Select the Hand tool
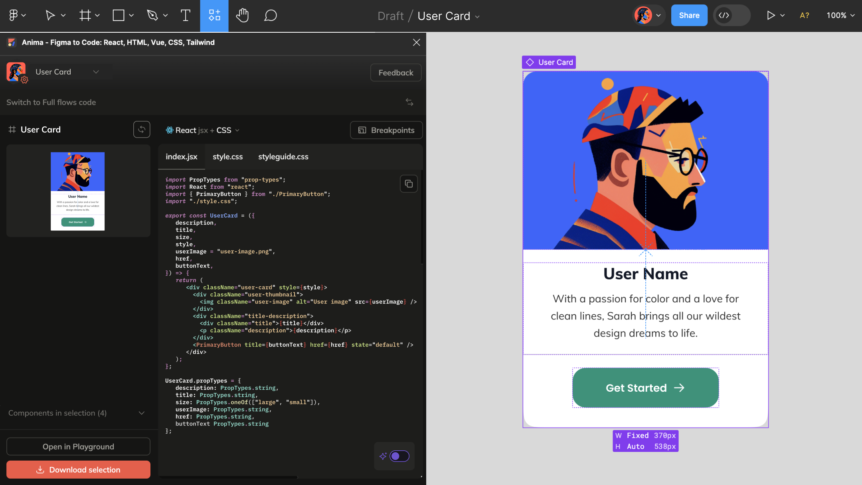Screen dimensions: 862x485 [242, 16]
